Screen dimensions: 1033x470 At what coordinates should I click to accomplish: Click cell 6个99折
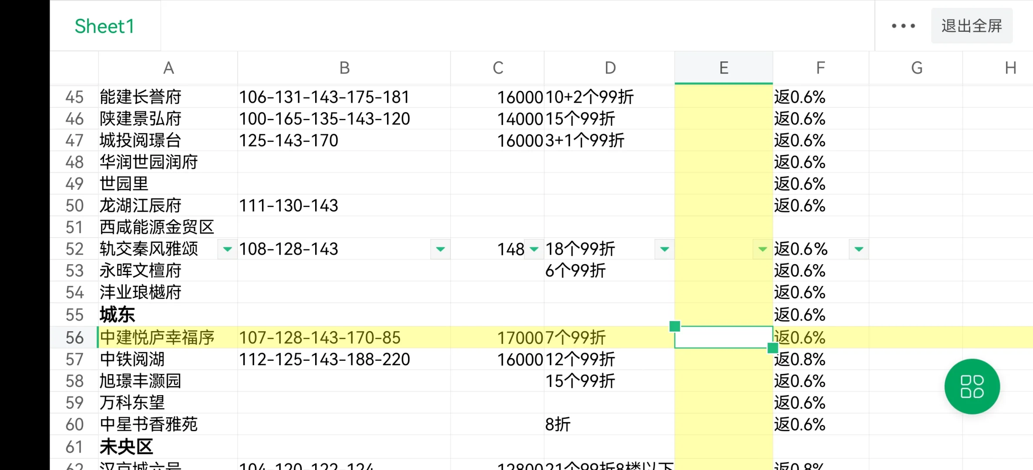609,271
